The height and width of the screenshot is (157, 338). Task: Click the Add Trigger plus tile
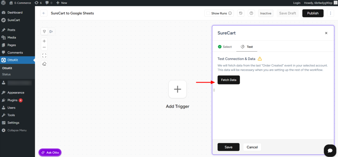tap(178, 89)
